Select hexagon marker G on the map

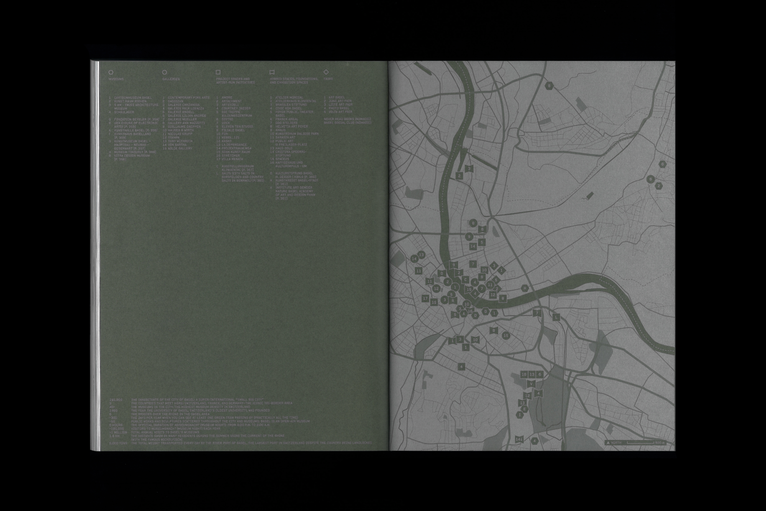662,164
